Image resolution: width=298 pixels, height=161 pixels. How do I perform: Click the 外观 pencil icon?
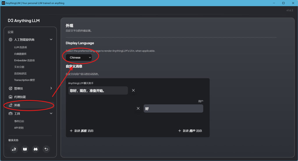pyautogui.click(x=10, y=105)
